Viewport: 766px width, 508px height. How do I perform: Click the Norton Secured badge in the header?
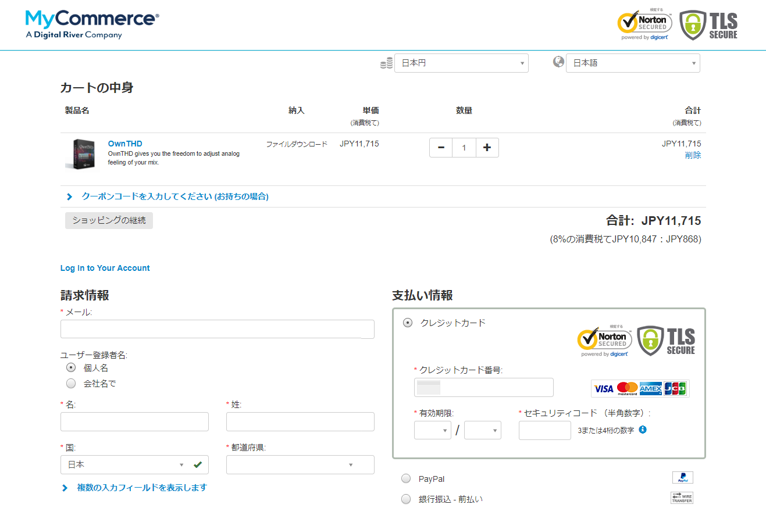pos(644,24)
